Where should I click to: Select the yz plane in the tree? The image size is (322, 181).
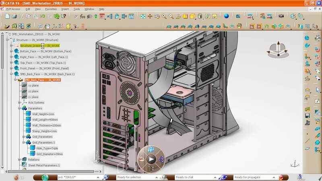coord(33,91)
